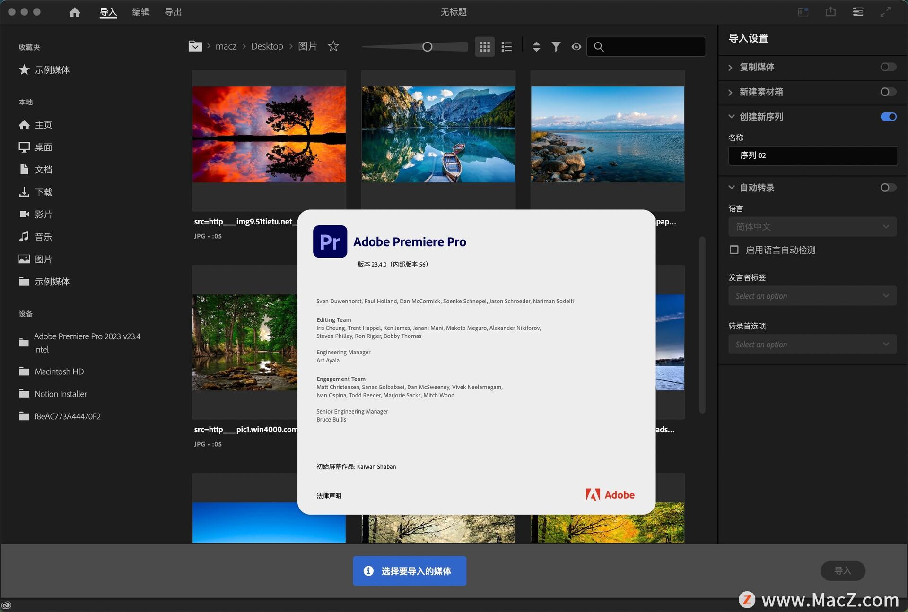Check 启用语言自动检测
Image resolution: width=908 pixels, height=612 pixels.
[734, 250]
